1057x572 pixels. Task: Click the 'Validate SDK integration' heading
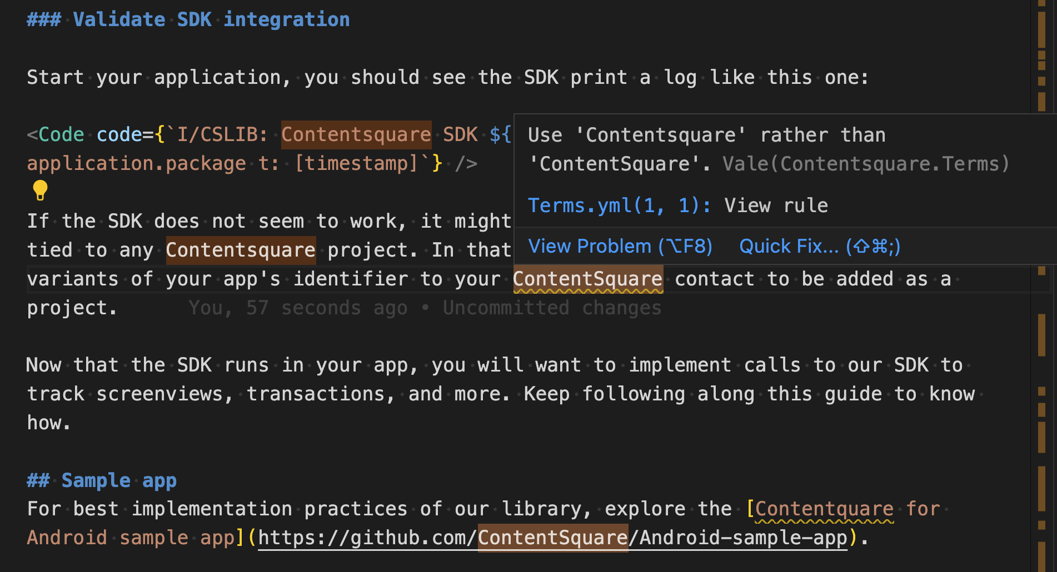[188, 19]
